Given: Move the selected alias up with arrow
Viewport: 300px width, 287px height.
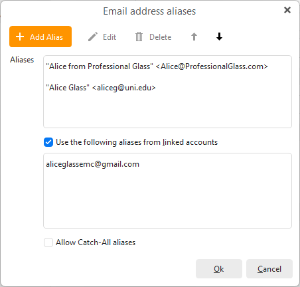Looking at the screenshot, I should (194, 37).
